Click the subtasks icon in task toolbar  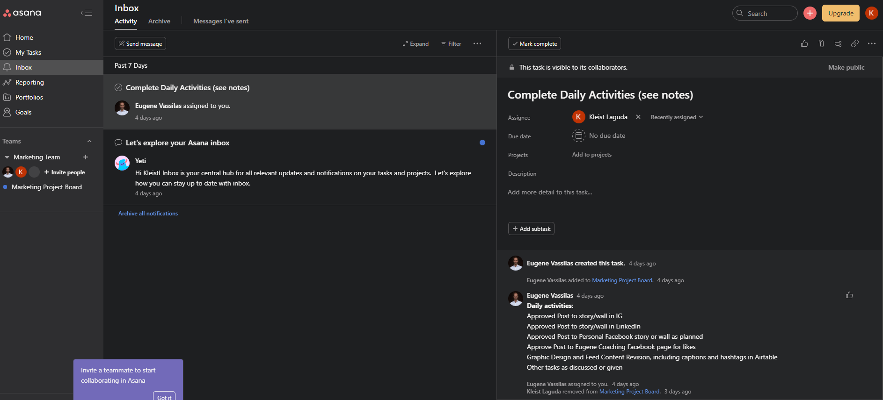pos(838,43)
